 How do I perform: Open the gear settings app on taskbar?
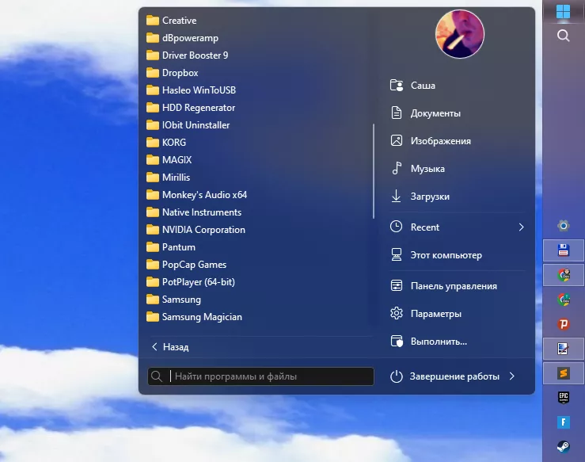[x=564, y=226]
